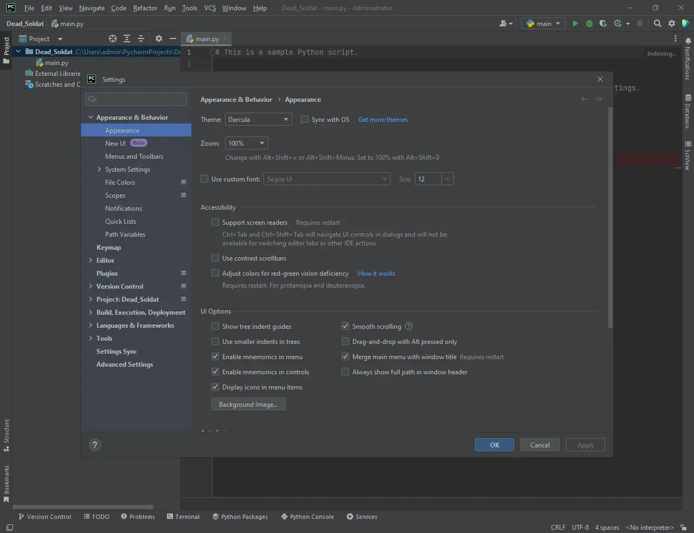Image resolution: width=694 pixels, height=533 pixels.
Task: Click Expand All icon in Project panel
Action: [127, 38]
